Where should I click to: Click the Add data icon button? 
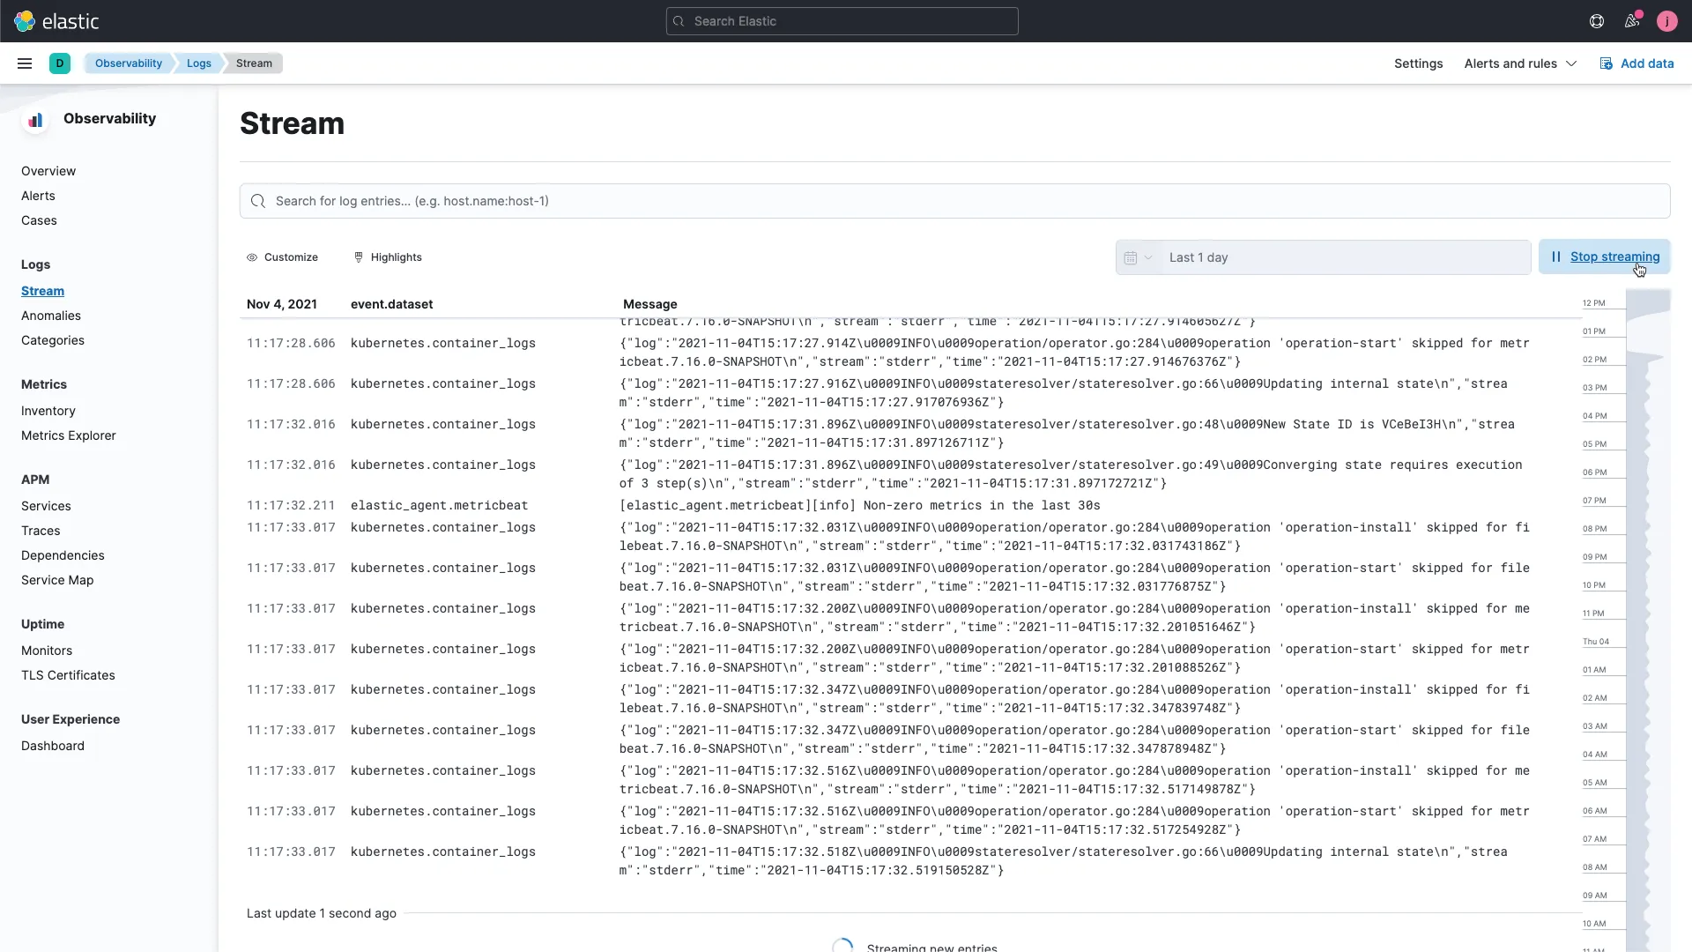click(x=1606, y=63)
